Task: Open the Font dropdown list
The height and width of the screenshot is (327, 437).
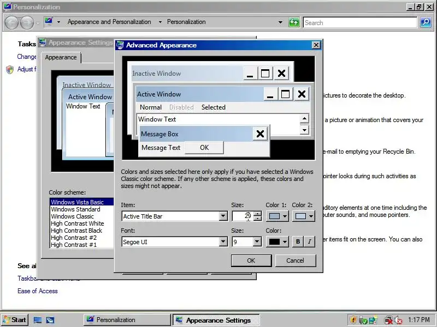Action: click(223, 241)
